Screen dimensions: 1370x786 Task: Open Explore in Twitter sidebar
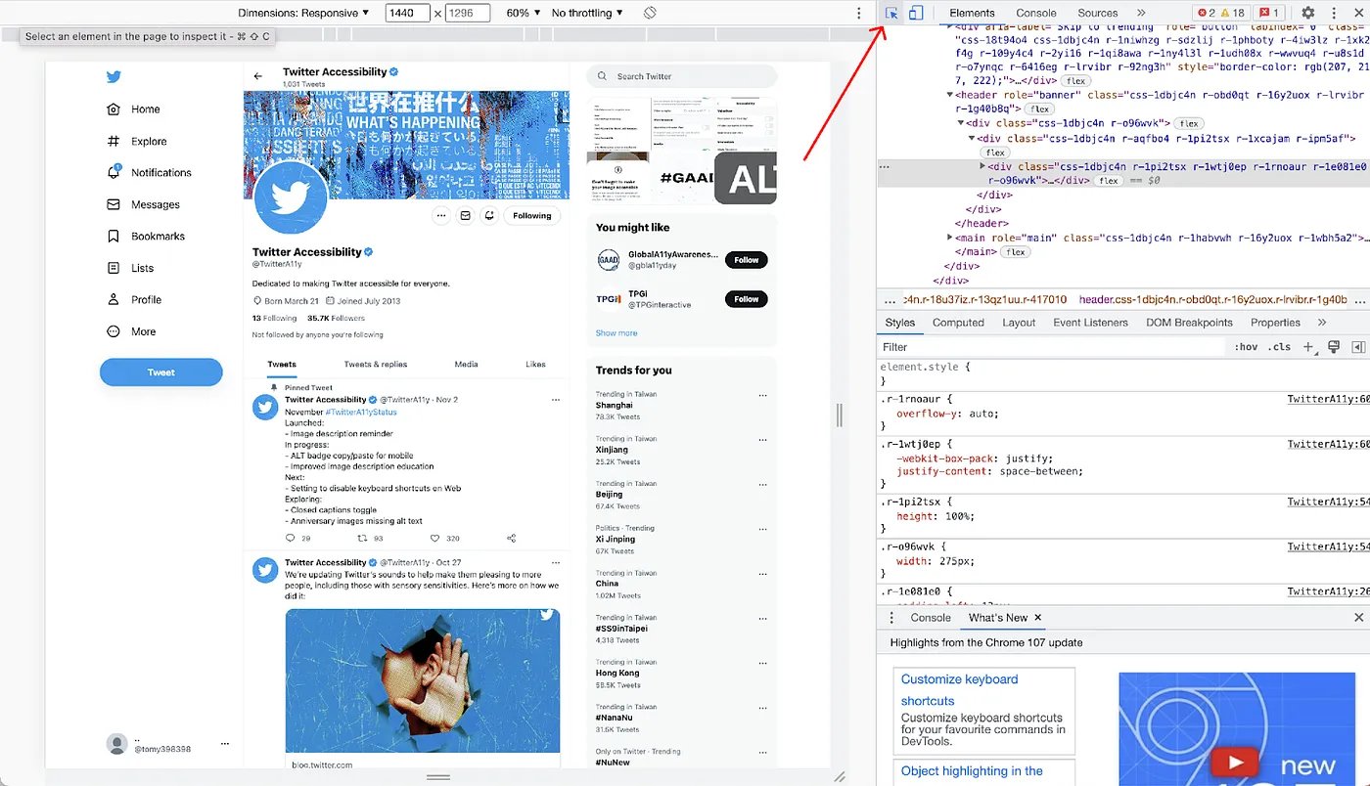click(137, 141)
